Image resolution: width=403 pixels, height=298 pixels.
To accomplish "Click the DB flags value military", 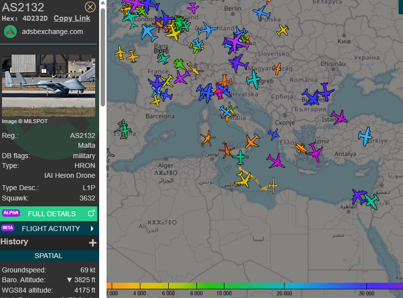I will pyautogui.click(x=84, y=156).
